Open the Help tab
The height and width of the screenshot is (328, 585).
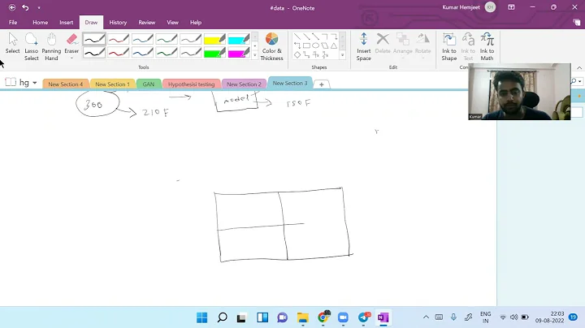pos(196,23)
